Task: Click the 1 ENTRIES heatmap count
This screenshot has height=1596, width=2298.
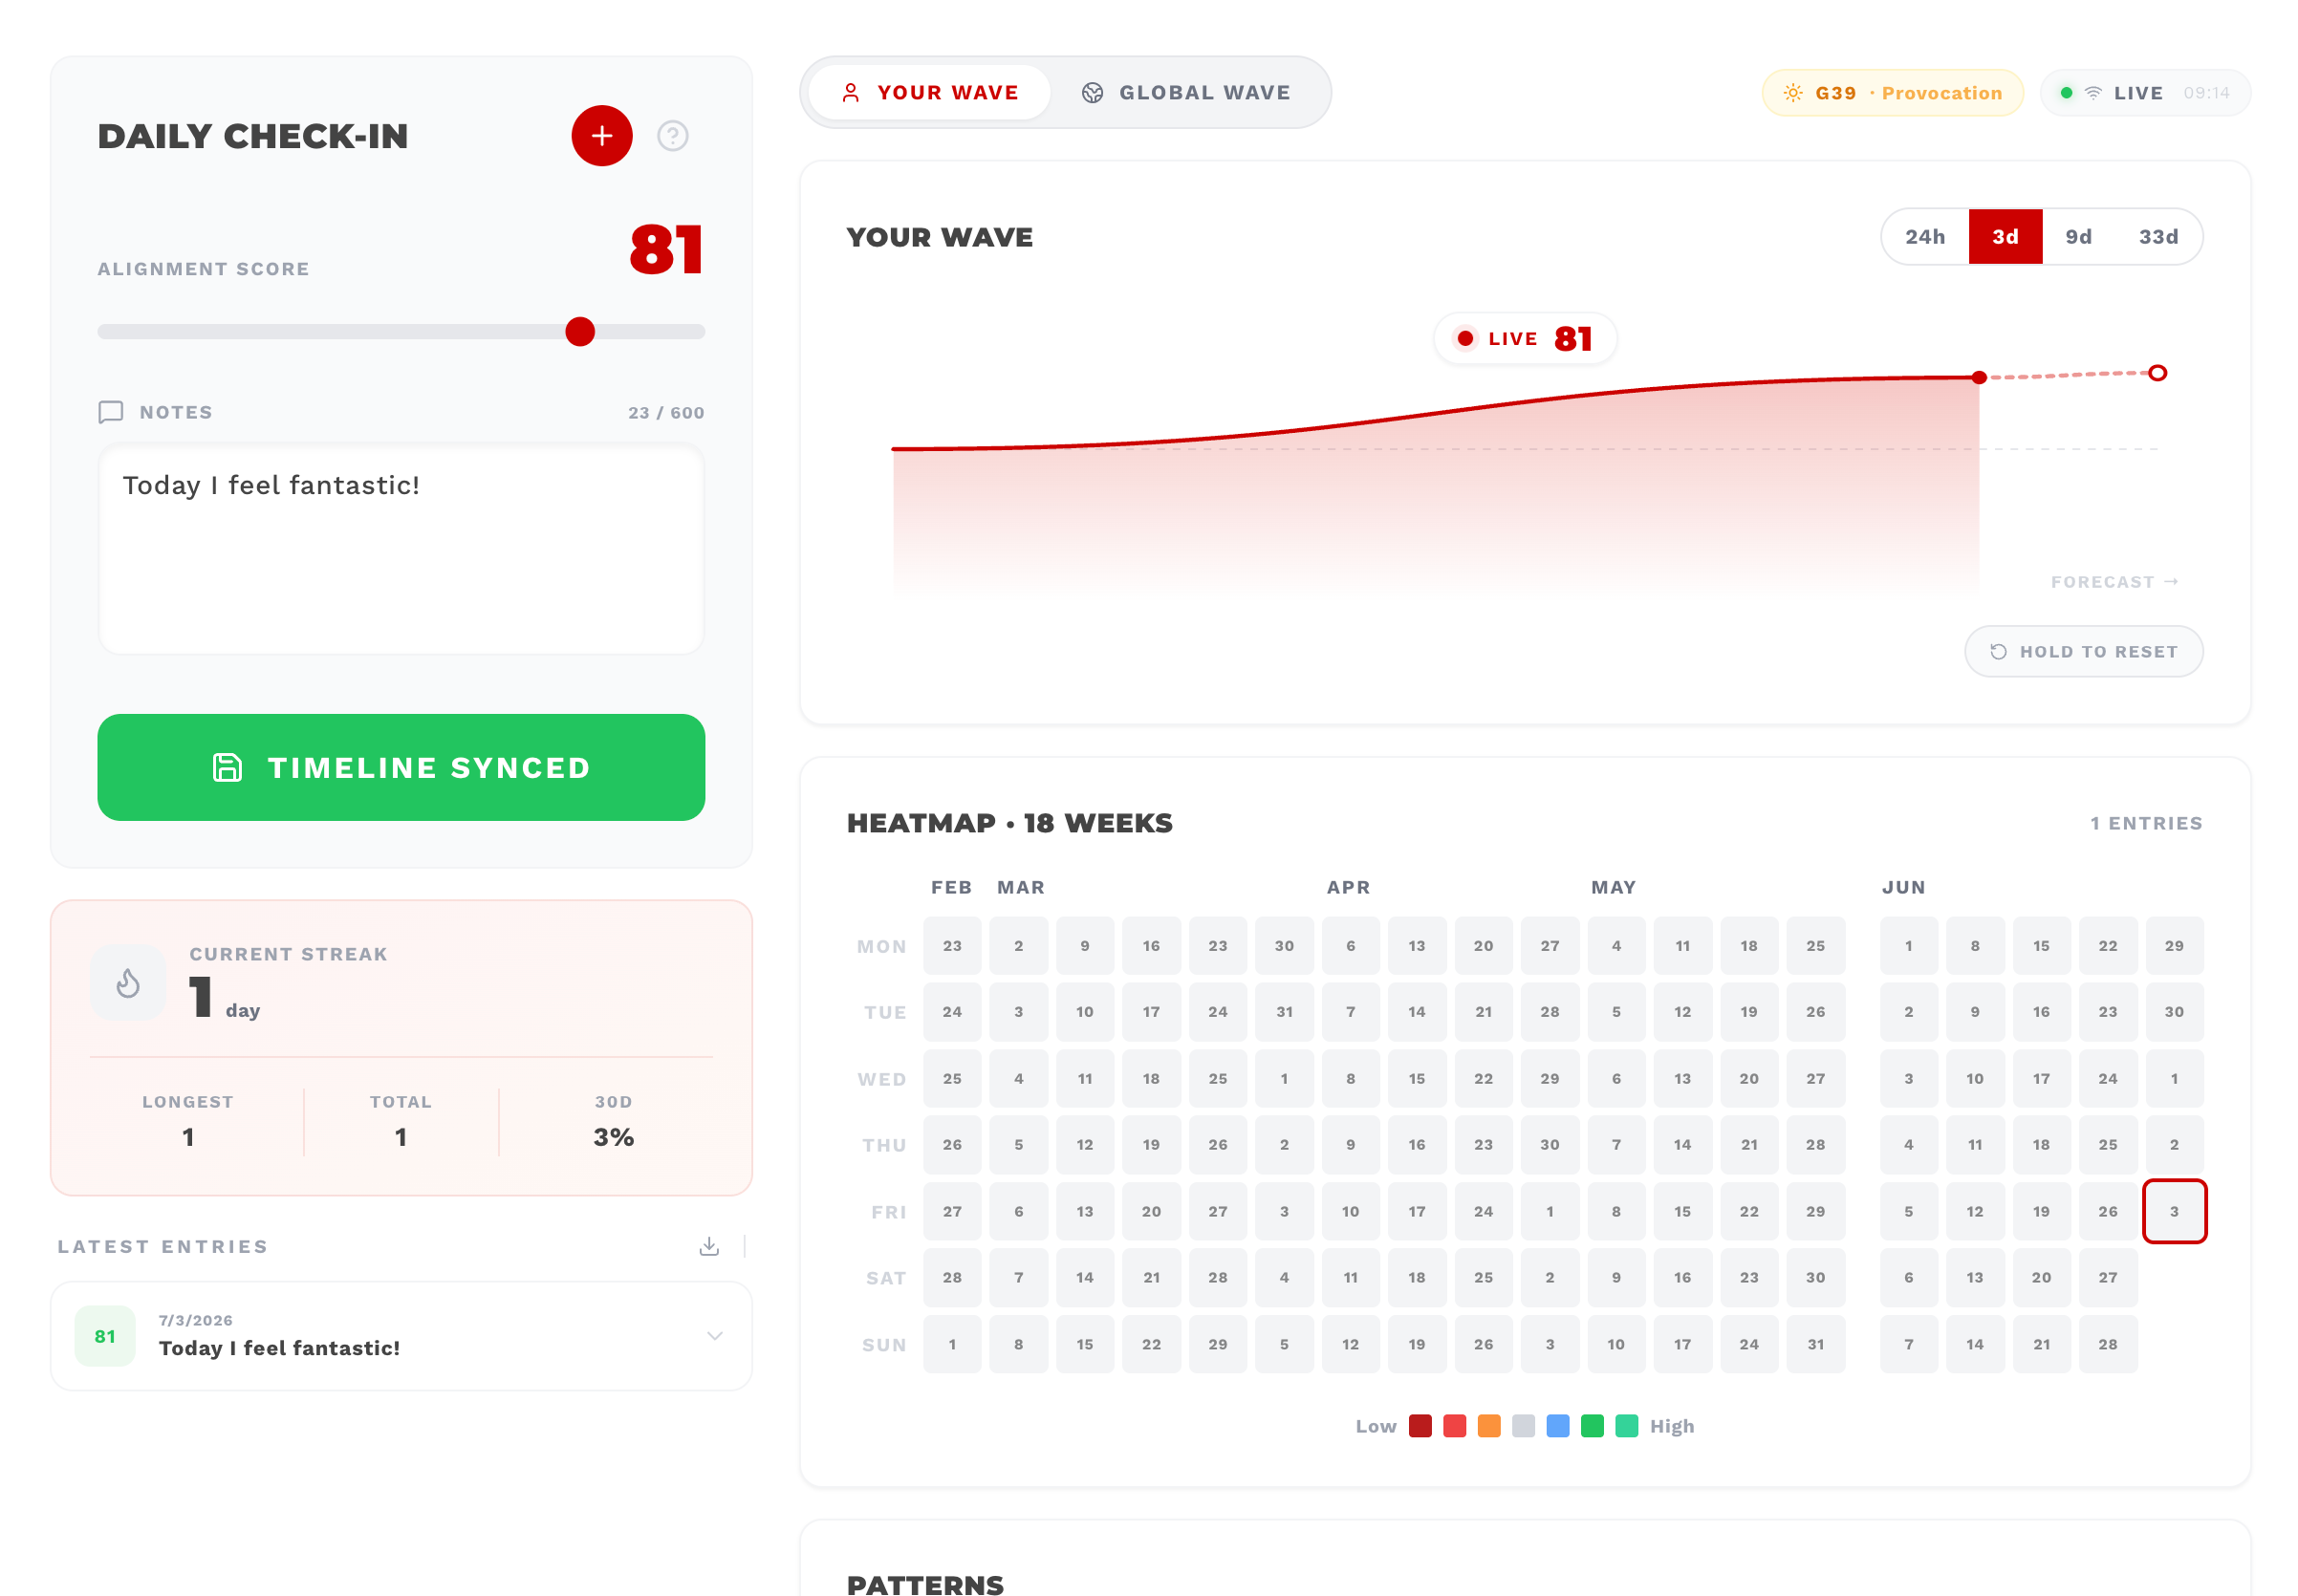Action: (x=2146, y=823)
